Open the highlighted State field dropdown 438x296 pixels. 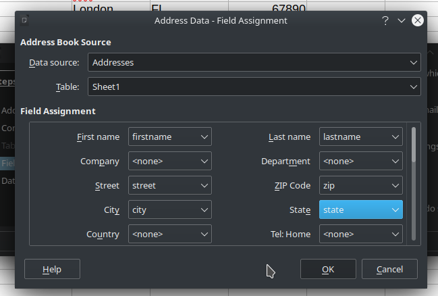[x=361, y=209]
